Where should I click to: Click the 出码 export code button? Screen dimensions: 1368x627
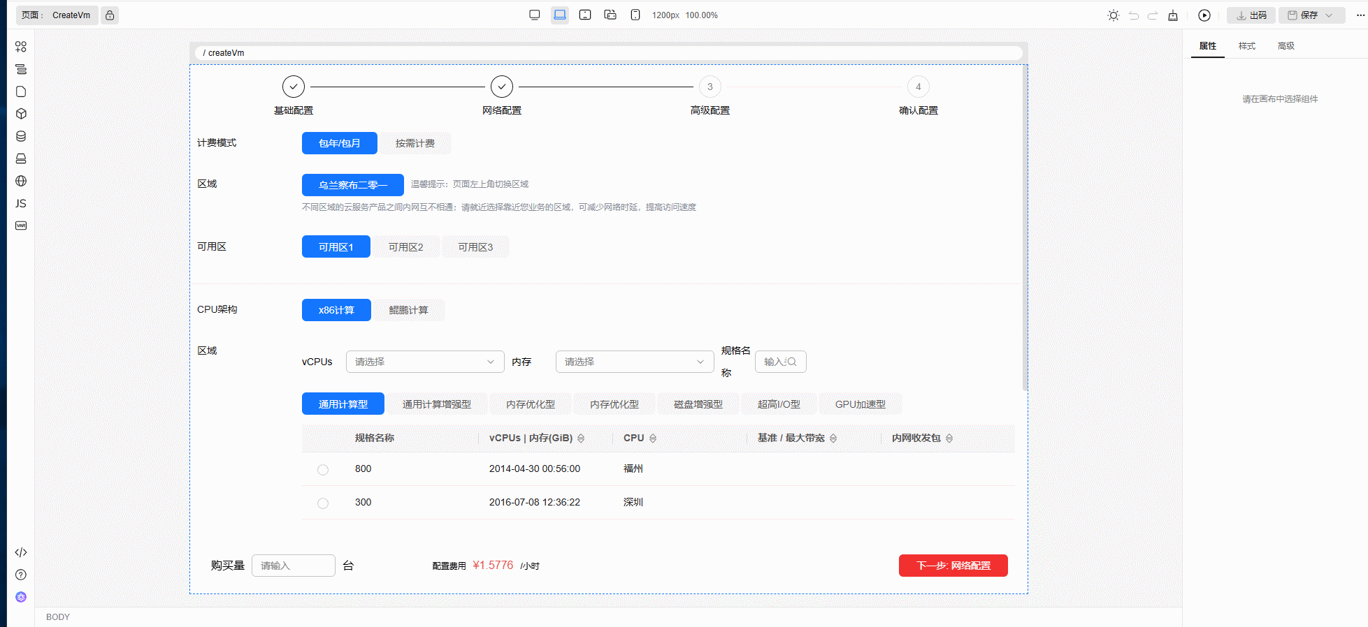(1251, 15)
